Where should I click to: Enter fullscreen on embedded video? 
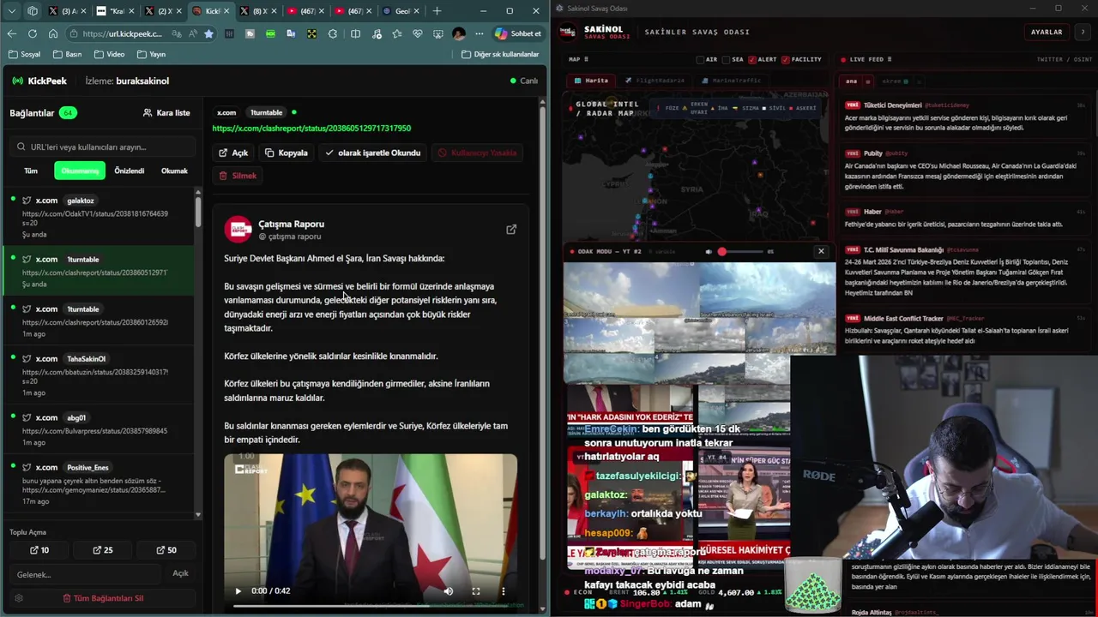tap(476, 590)
